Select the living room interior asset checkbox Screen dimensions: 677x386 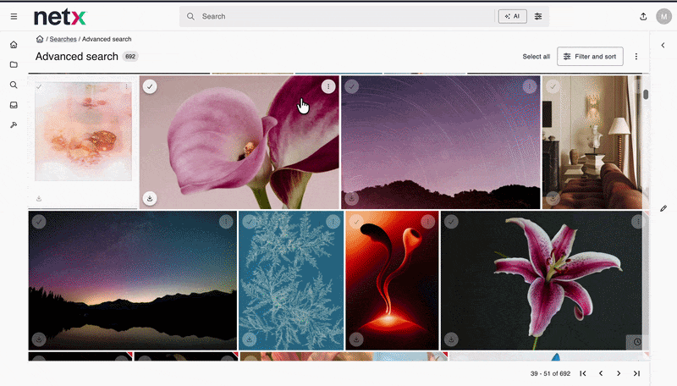[x=553, y=87]
